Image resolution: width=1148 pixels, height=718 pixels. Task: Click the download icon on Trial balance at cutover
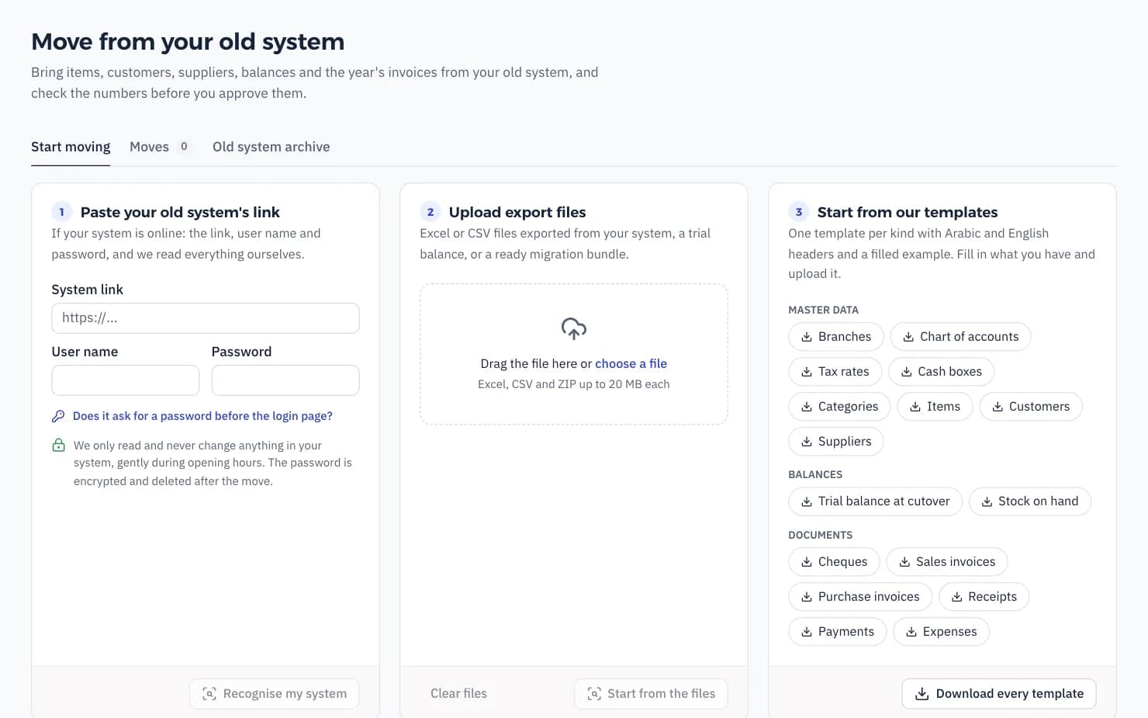click(807, 501)
